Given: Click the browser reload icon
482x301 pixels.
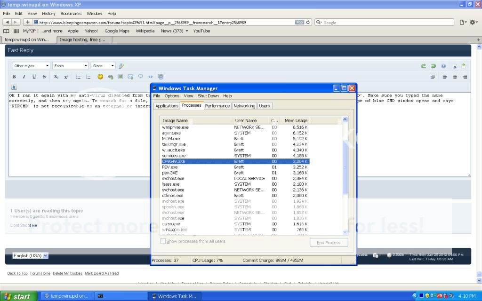Looking at the screenshot, I should click(x=308, y=22).
